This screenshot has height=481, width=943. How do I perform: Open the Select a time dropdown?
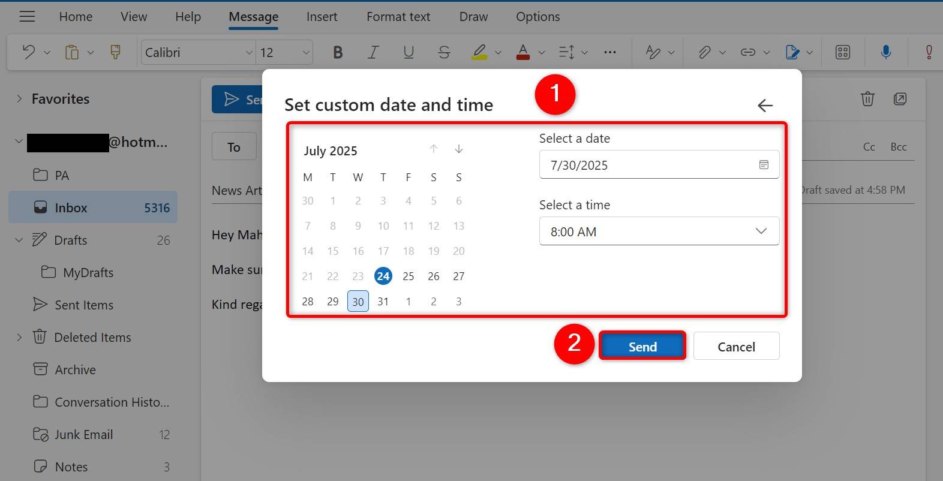click(659, 231)
